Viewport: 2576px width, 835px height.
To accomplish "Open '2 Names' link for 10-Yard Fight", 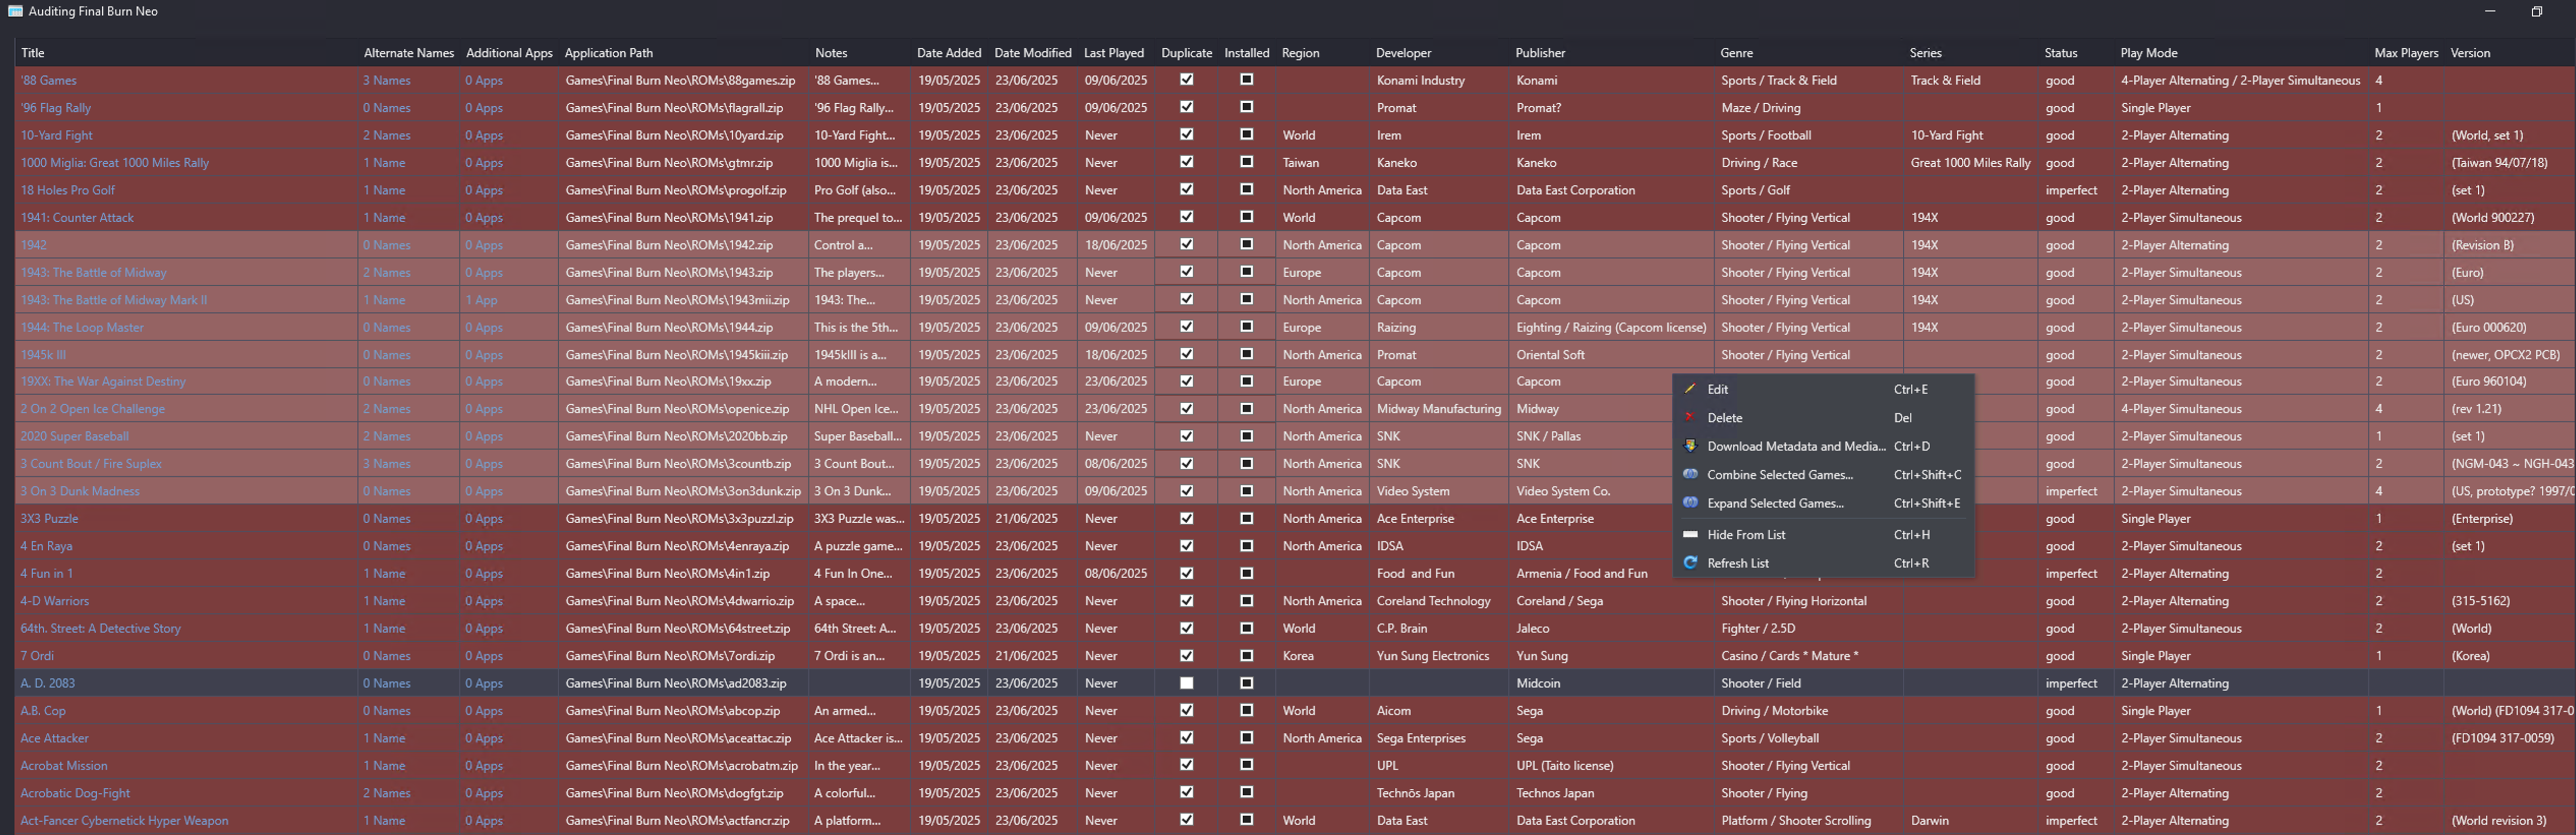I will point(387,135).
